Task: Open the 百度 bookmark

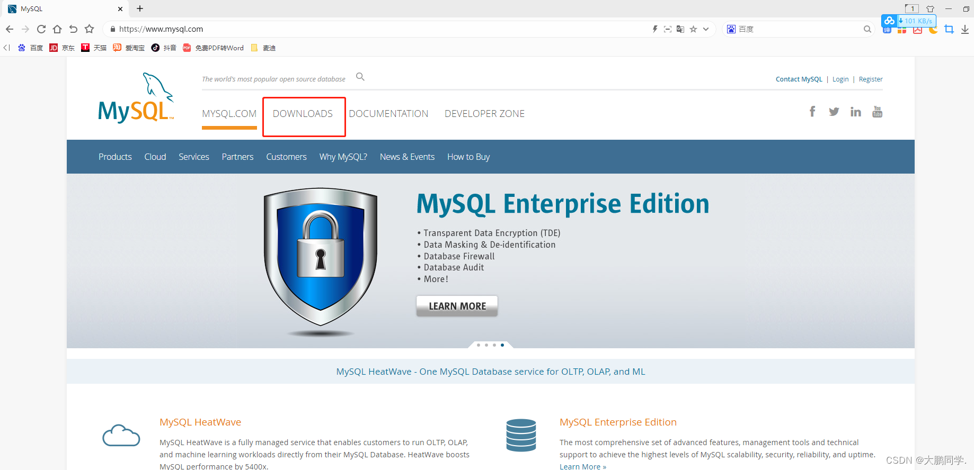Action: coord(30,48)
